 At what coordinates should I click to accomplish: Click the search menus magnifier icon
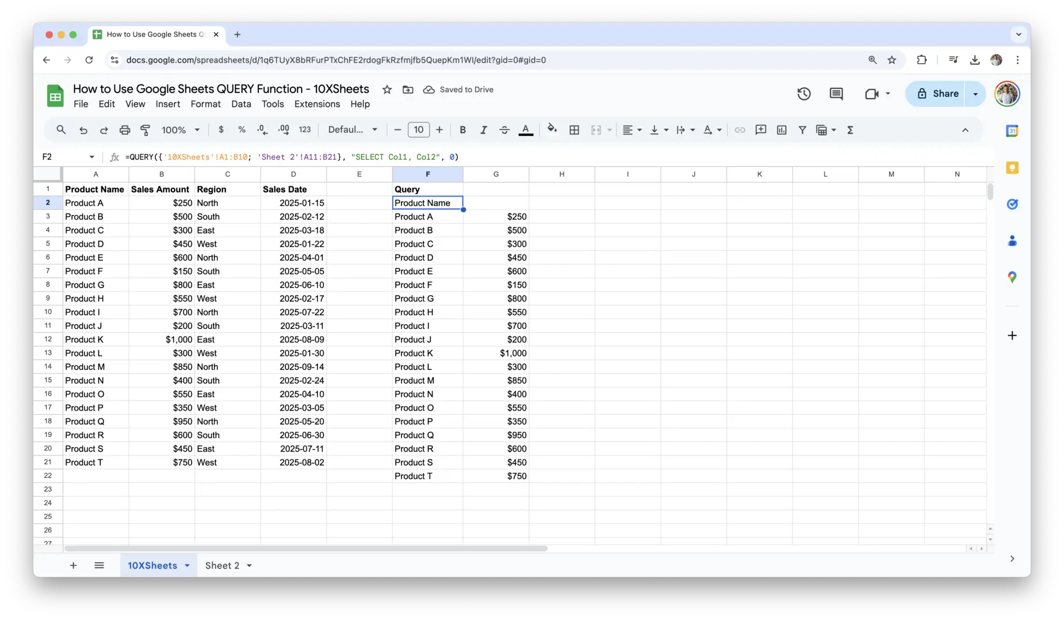(61, 130)
